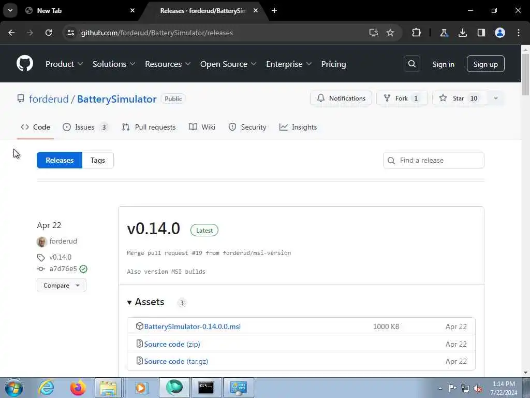Open the v0.14.0 release title
Screen dimensions: 530x398
pos(153,229)
